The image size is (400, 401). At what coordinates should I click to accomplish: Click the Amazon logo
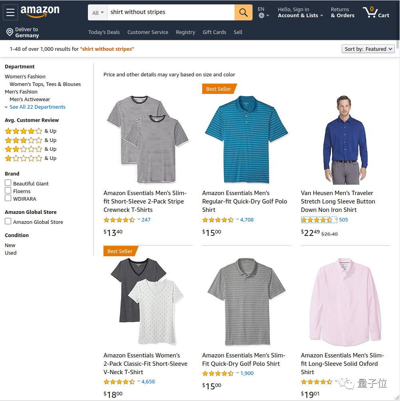pyautogui.click(x=40, y=12)
